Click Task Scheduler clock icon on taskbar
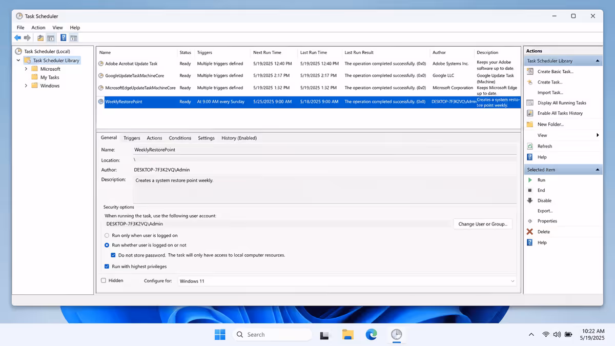615x346 pixels. [x=396, y=335]
